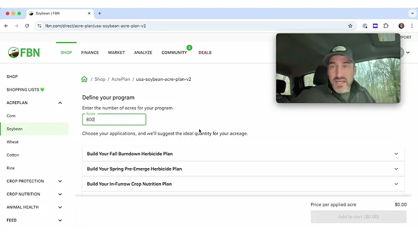Click the blue globe extension icon
The width and height of the screenshot is (418, 235).
(365, 26)
